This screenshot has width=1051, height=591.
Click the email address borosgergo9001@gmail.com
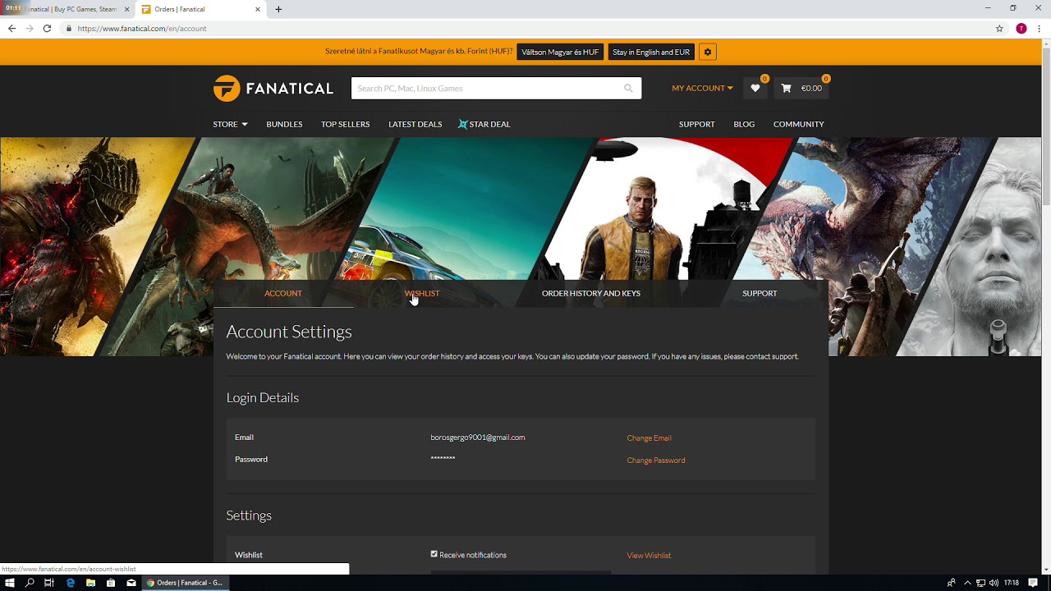pos(477,438)
